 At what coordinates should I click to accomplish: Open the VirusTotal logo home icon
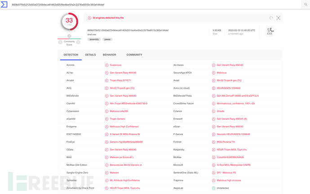click(4, 5)
